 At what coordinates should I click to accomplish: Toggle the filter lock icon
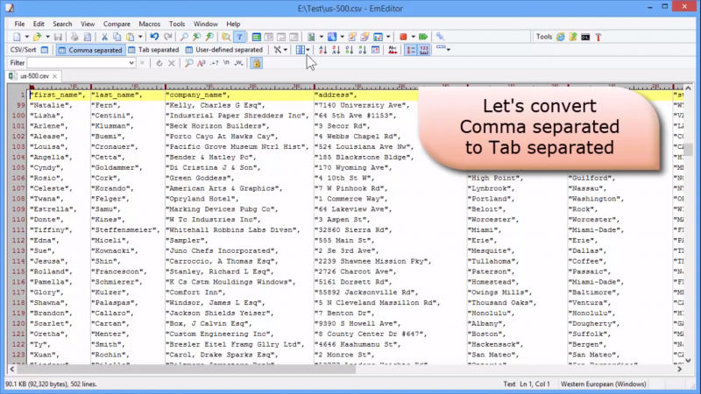(257, 63)
